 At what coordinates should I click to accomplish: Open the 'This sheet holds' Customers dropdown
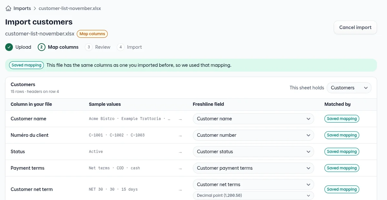pos(349,88)
